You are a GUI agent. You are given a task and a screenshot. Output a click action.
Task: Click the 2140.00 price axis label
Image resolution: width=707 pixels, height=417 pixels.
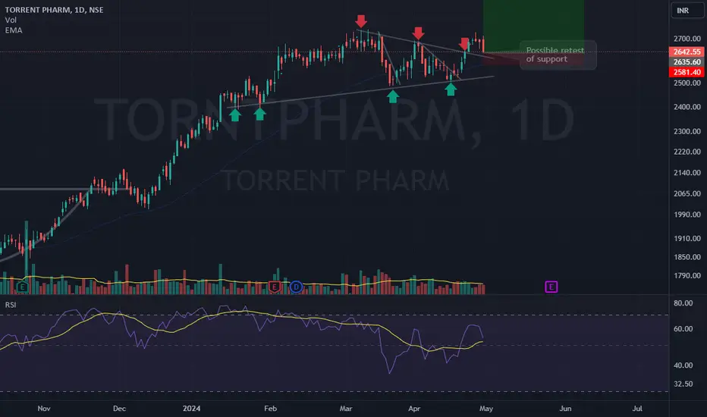coord(687,173)
